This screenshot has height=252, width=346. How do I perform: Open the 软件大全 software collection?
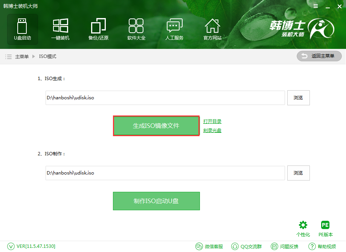coord(136,29)
